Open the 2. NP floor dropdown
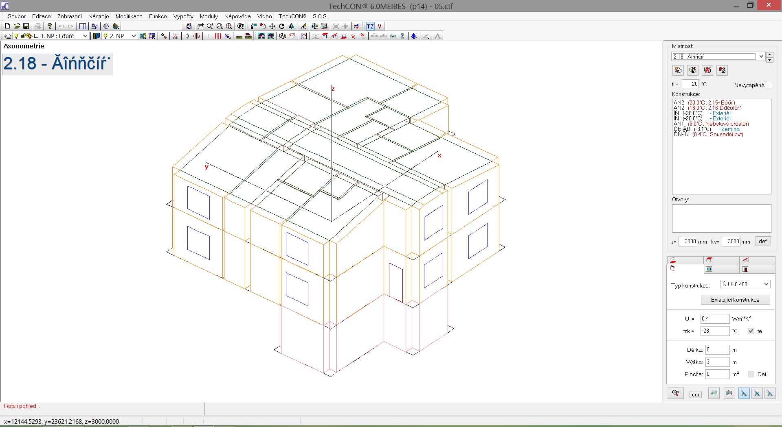The height and width of the screenshot is (427, 782). pos(133,36)
